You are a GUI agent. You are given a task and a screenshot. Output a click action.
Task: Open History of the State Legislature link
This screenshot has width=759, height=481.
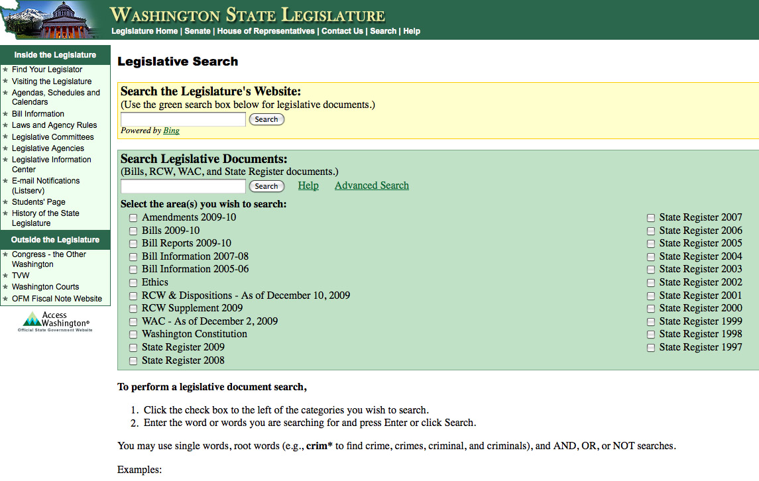[x=46, y=218]
